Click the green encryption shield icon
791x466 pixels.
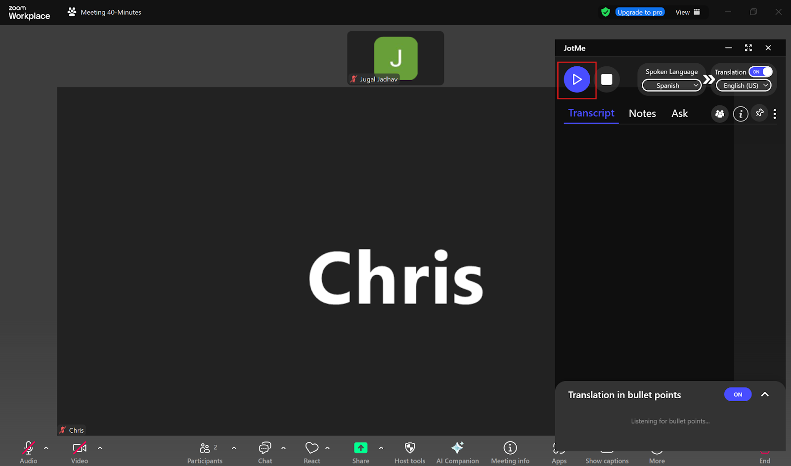[x=606, y=12]
